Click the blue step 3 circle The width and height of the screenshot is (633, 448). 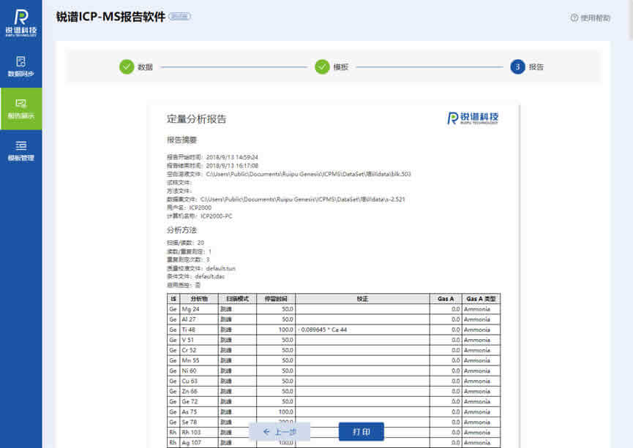(517, 67)
